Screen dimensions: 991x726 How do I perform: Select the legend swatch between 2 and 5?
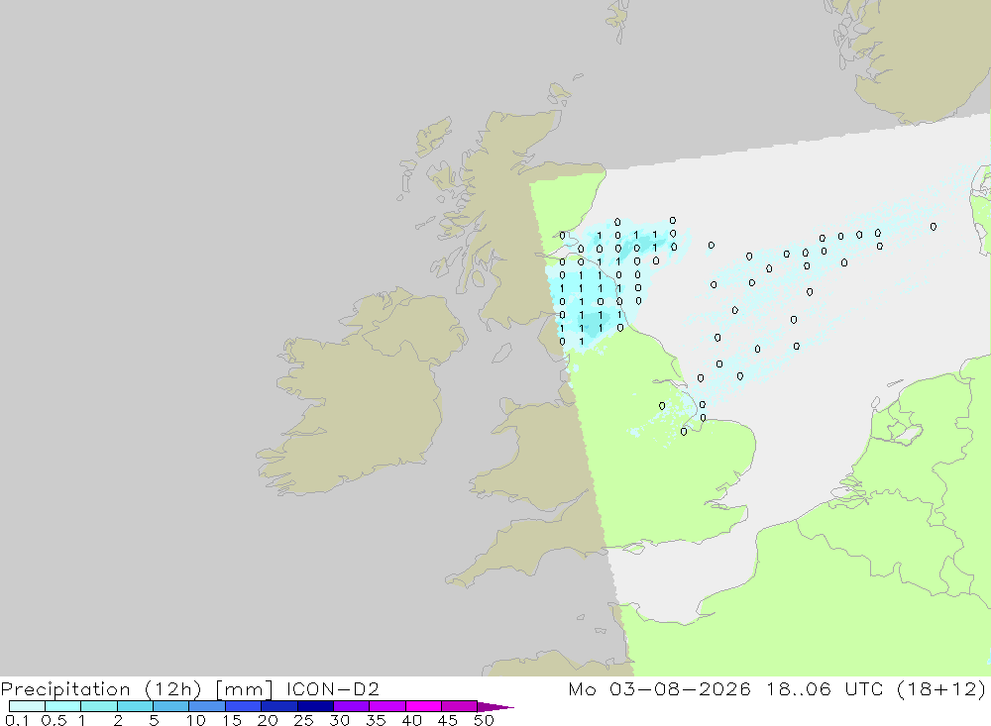point(135,706)
